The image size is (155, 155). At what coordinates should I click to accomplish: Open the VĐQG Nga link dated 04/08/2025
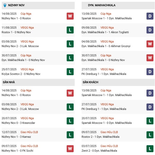click(107, 41)
